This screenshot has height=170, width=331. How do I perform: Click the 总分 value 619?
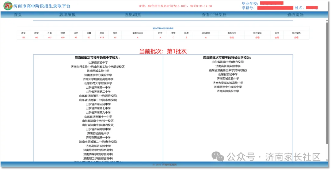click(102, 38)
